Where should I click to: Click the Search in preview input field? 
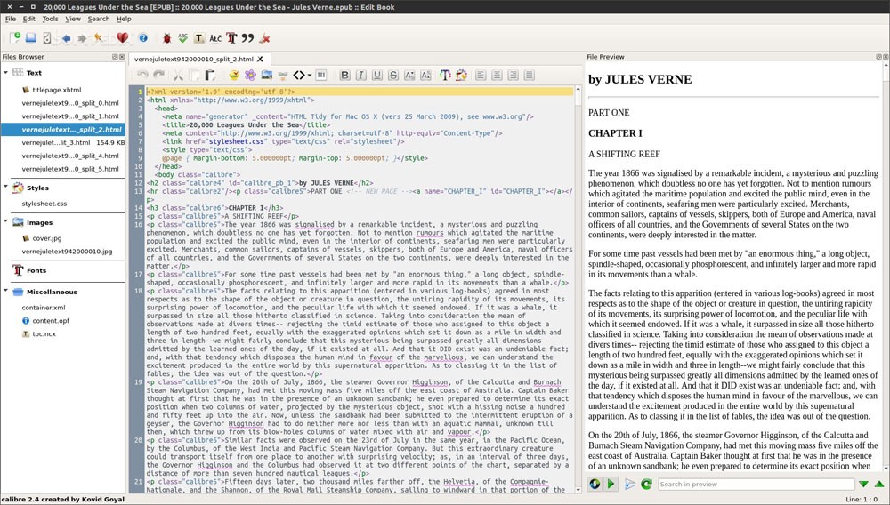[756, 485]
